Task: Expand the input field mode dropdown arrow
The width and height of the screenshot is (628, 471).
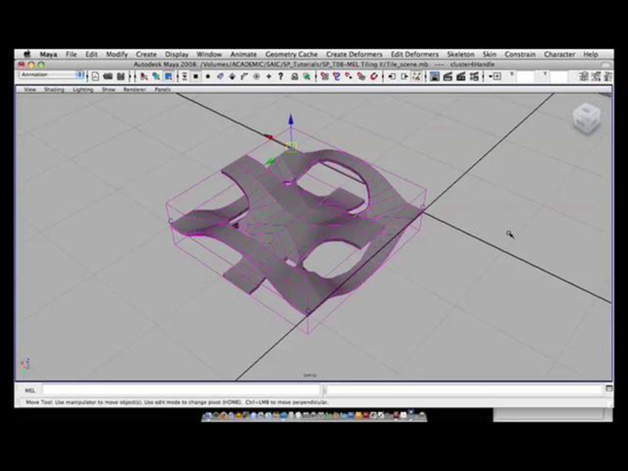Action: pyautogui.click(x=491, y=76)
